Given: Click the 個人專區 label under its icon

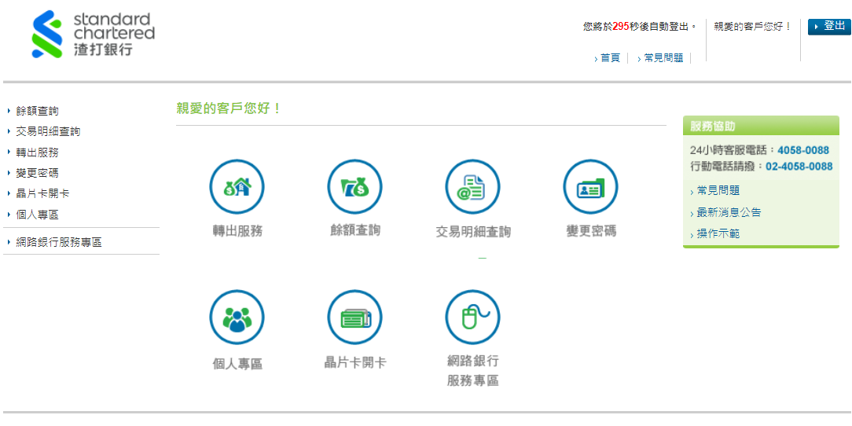Looking at the screenshot, I should 237,364.
